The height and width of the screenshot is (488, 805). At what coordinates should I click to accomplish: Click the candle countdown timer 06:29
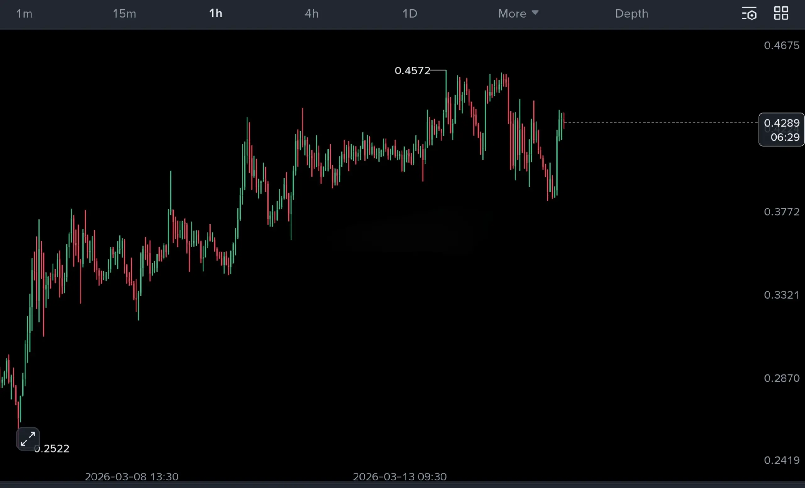(785, 137)
